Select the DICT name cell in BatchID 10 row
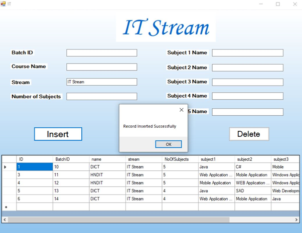This screenshot has height=233, width=302. point(107,167)
